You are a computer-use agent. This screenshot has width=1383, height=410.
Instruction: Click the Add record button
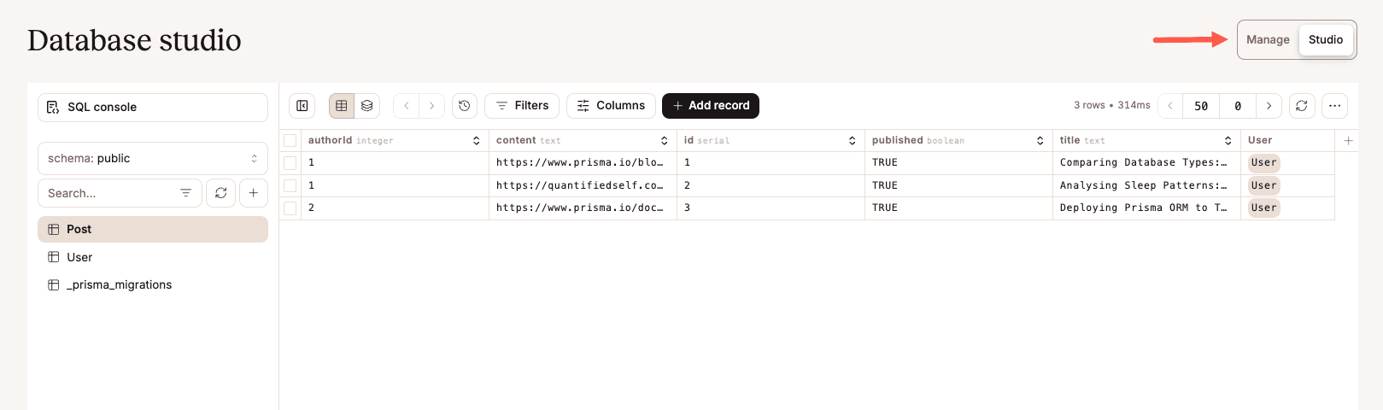pos(710,106)
